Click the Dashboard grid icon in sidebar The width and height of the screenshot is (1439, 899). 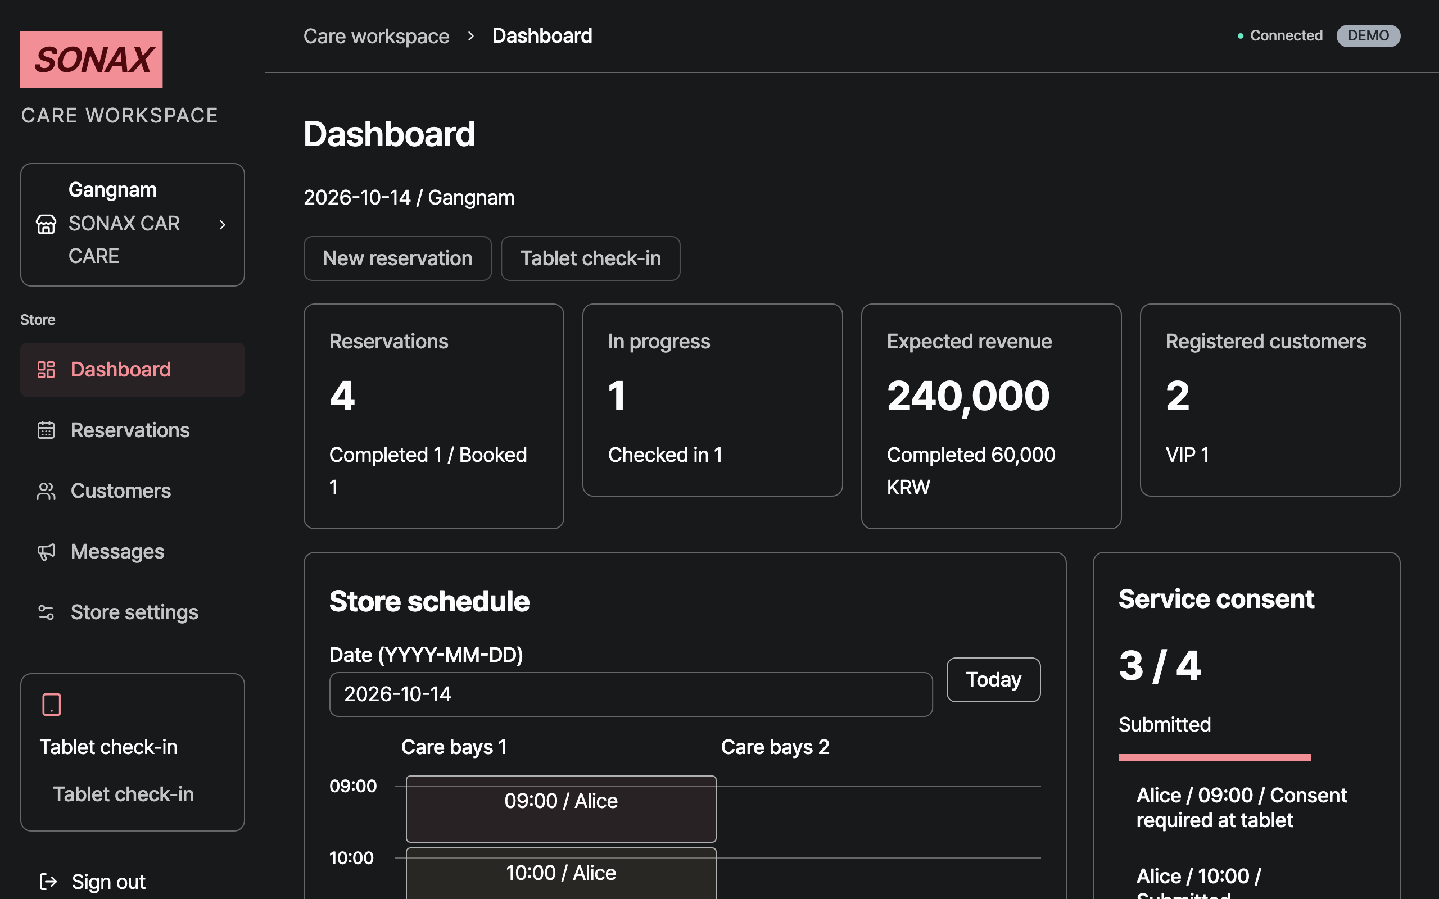tap(46, 369)
